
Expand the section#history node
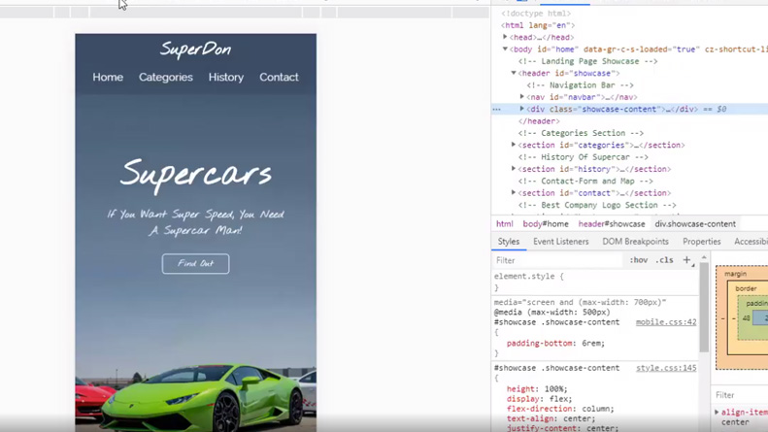click(x=514, y=169)
